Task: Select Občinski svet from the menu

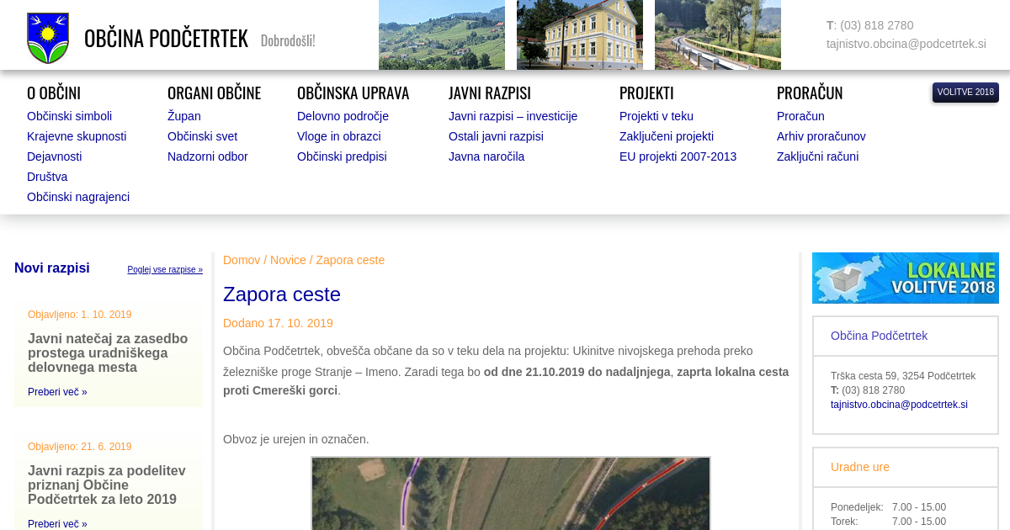Action: point(202,136)
